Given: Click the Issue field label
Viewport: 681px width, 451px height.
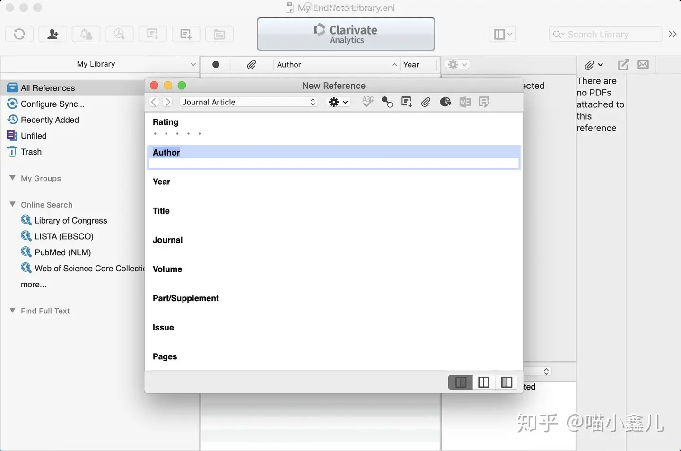Looking at the screenshot, I should (x=163, y=328).
